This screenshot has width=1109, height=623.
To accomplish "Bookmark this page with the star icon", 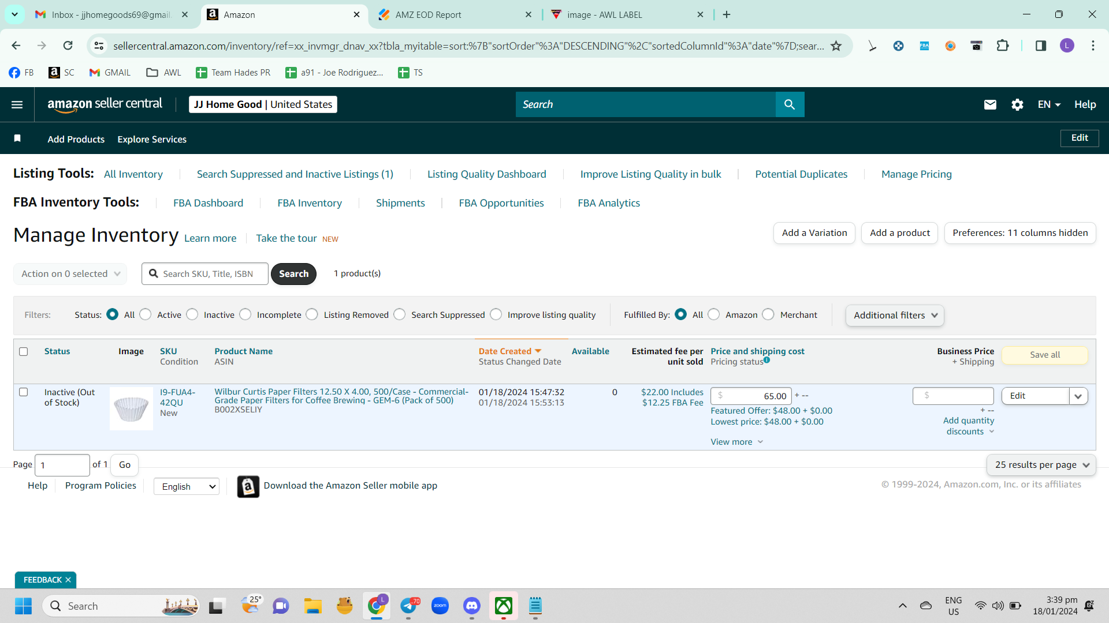I will coord(836,46).
